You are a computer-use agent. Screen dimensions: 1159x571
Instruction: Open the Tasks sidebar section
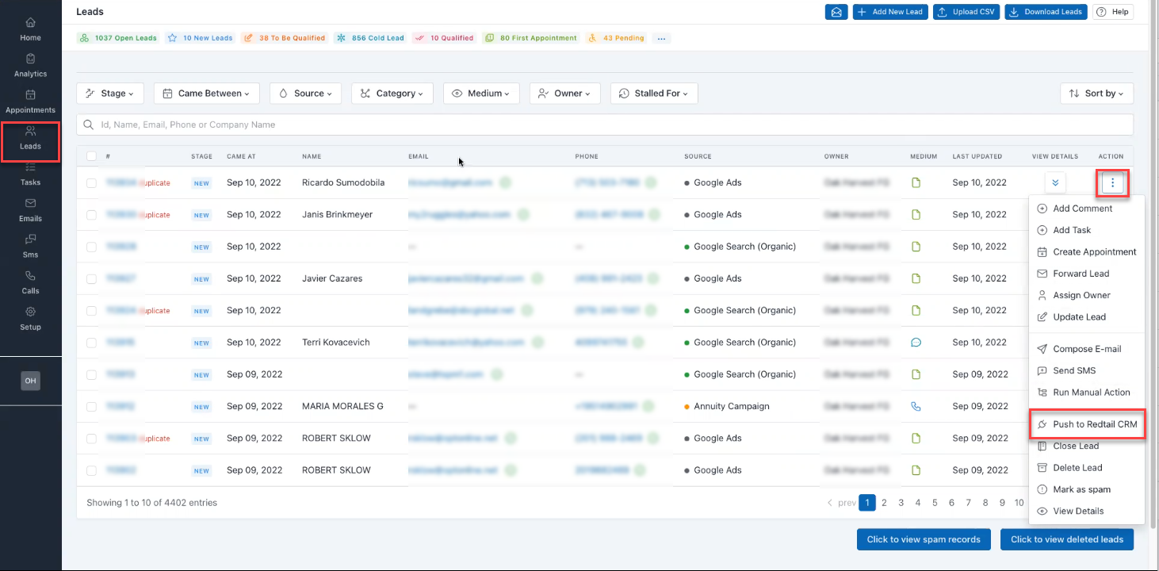[30, 174]
